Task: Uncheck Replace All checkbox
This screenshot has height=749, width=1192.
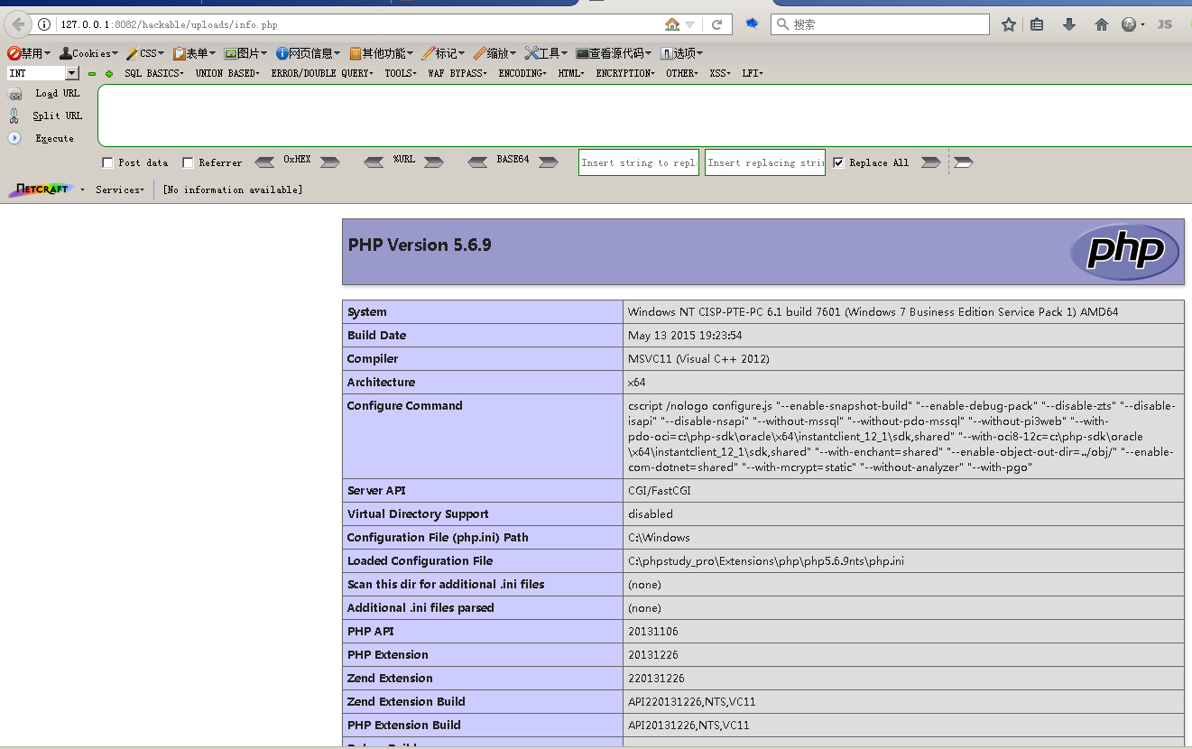Action: [839, 162]
